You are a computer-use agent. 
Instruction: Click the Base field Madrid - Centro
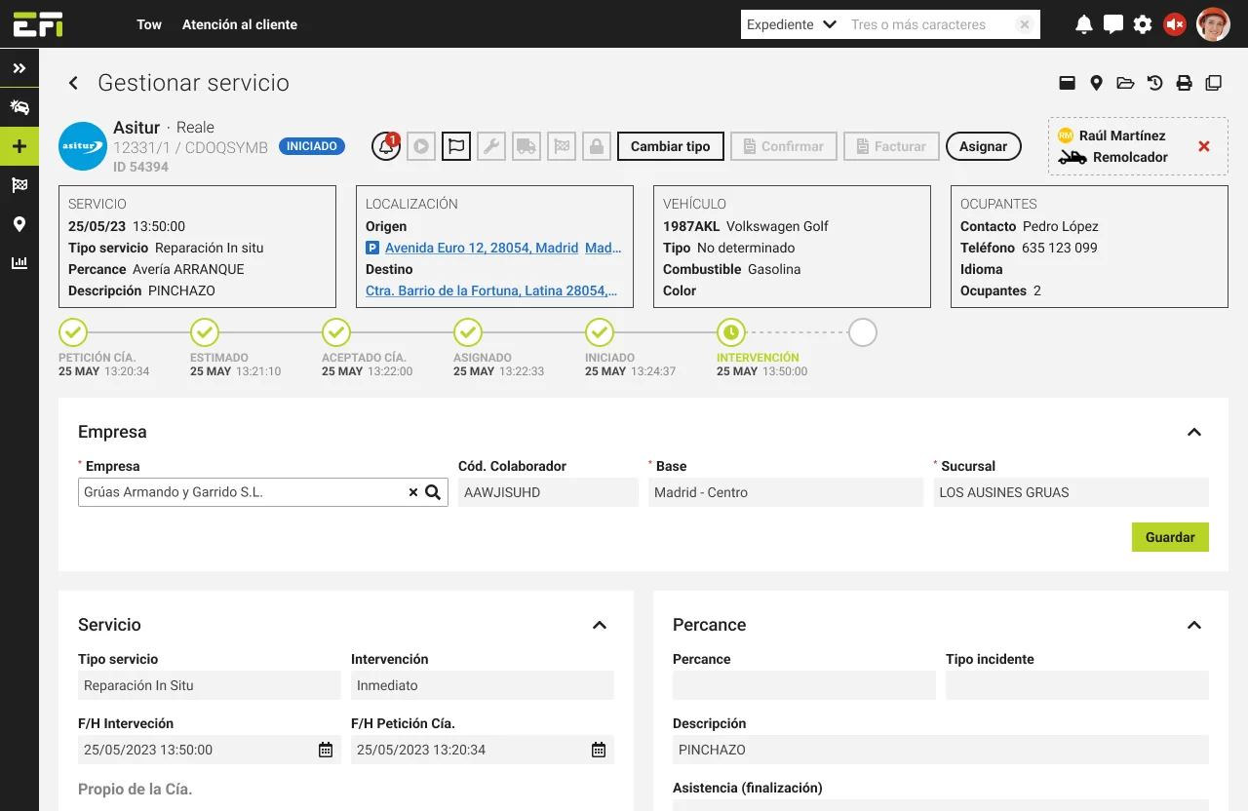click(x=786, y=492)
